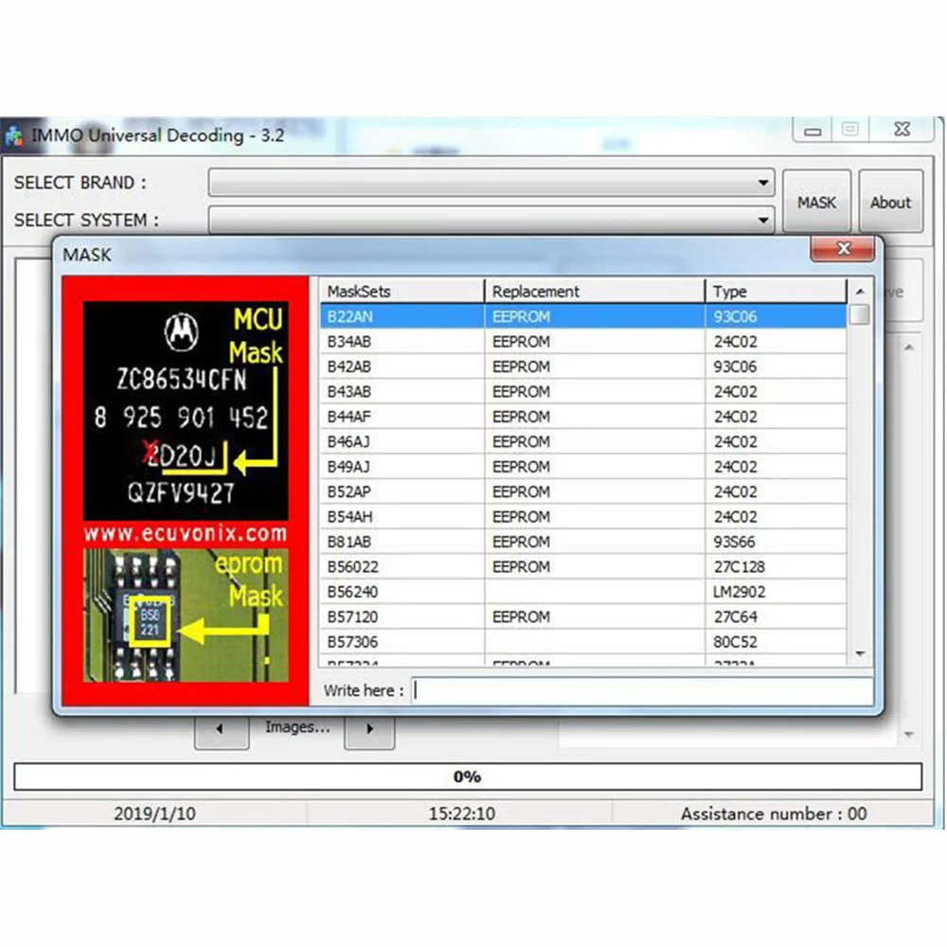Open the SELECT BRAND dropdown
The image size is (947, 947).
[x=763, y=182]
